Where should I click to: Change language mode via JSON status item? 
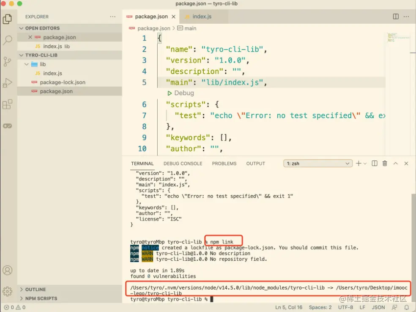click(378, 307)
